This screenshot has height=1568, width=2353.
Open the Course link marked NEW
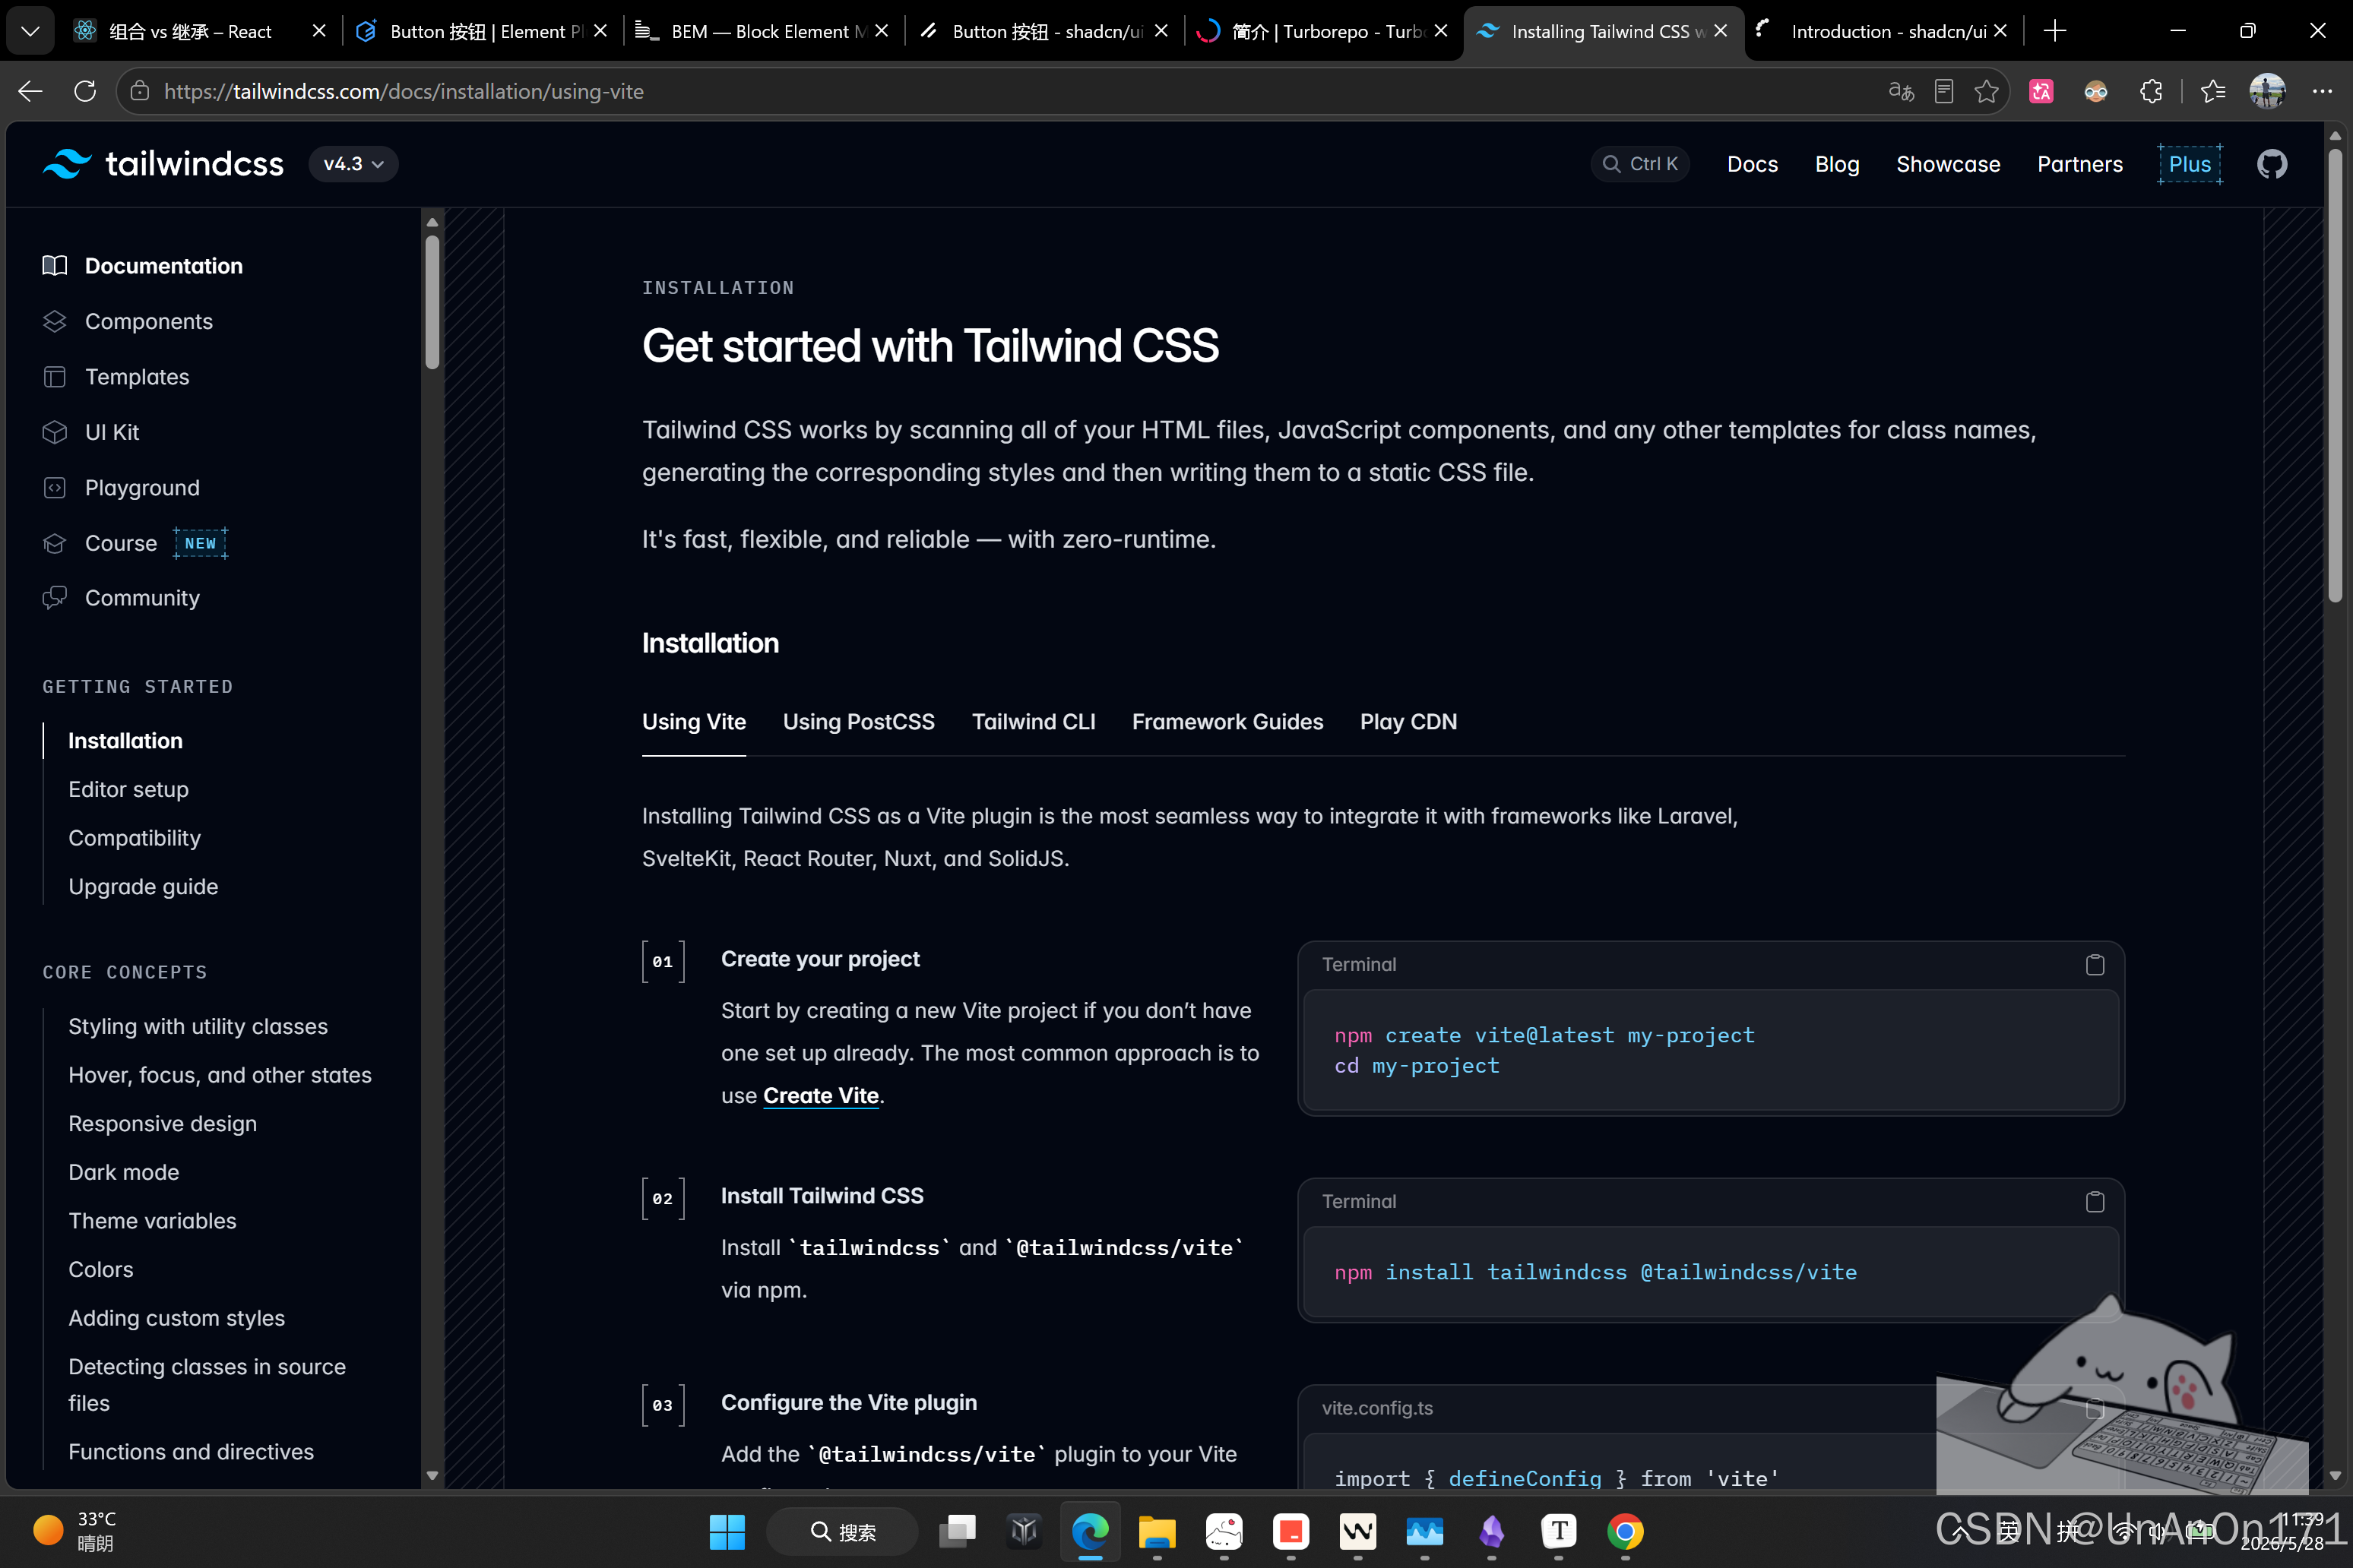tap(120, 543)
